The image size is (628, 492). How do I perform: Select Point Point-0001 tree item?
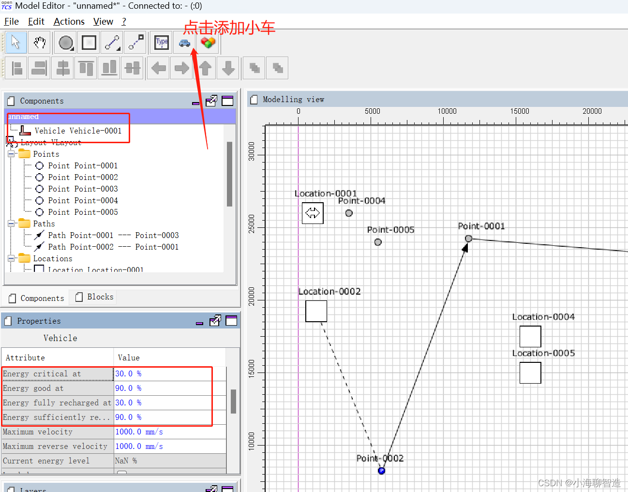coord(83,165)
